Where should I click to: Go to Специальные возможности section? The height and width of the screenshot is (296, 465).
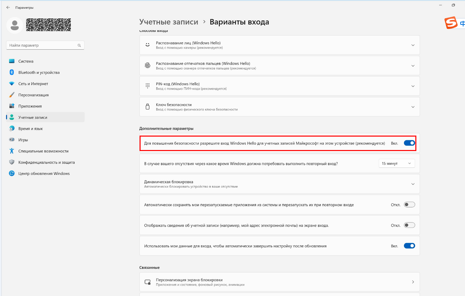pyautogui.click(x=45, y=151)
